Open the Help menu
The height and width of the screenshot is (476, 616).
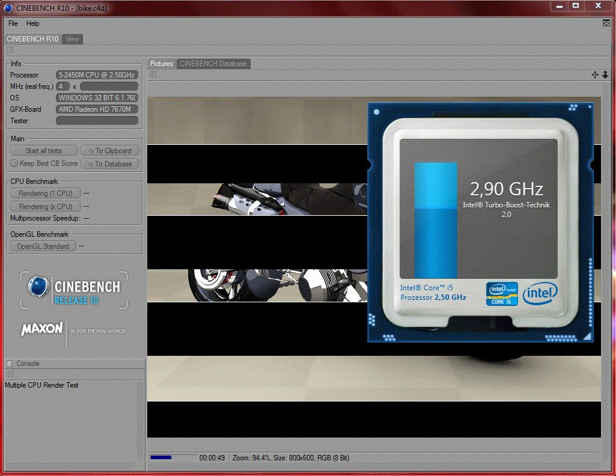(32, 23)
